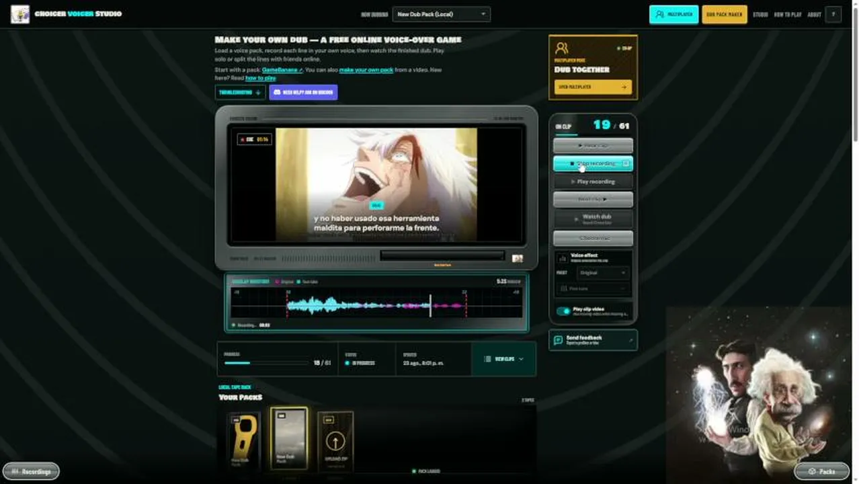Click the Your Packs heading
This screenshot has height=484, width=859.
coord(241,397)
